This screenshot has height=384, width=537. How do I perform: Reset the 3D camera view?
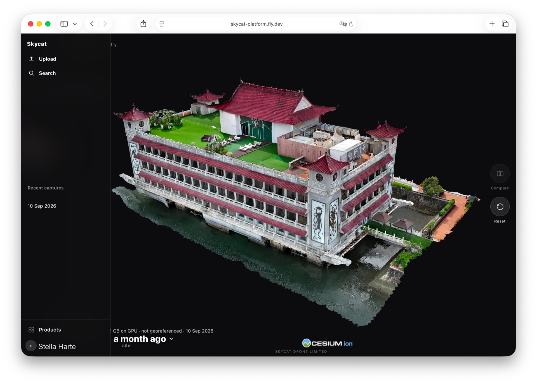(x=500, y=207)
